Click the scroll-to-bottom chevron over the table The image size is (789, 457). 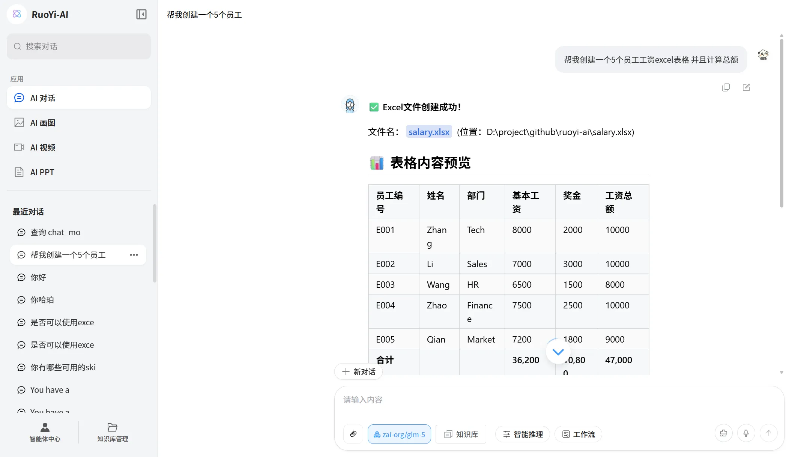click(558, 352)
